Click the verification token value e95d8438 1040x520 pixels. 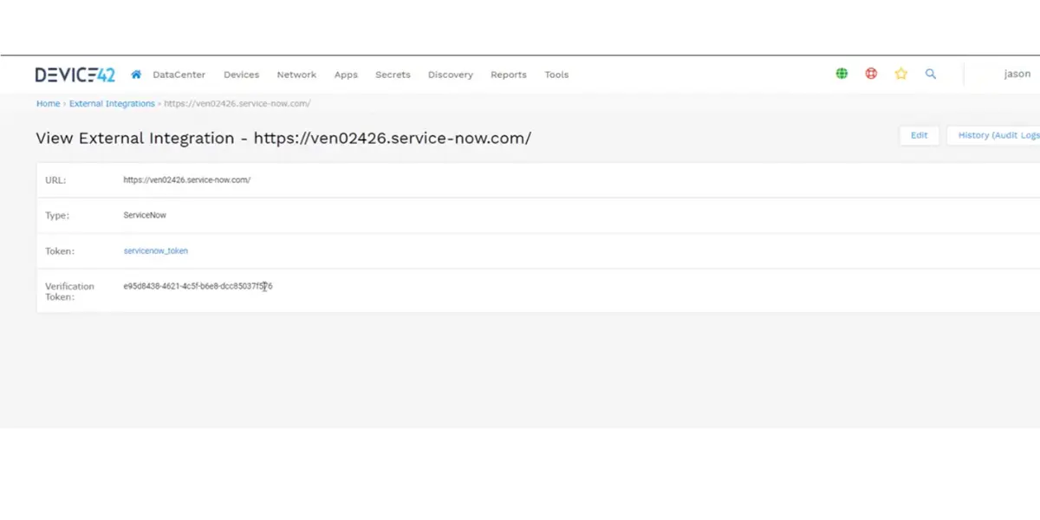198,286
